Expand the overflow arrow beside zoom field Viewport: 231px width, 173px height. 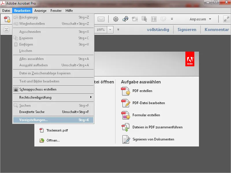(118, 30)
